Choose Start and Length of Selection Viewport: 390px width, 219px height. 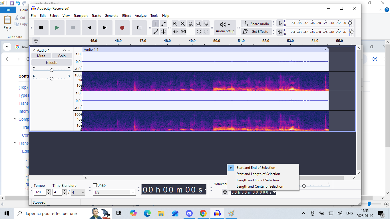pos(258,174)
